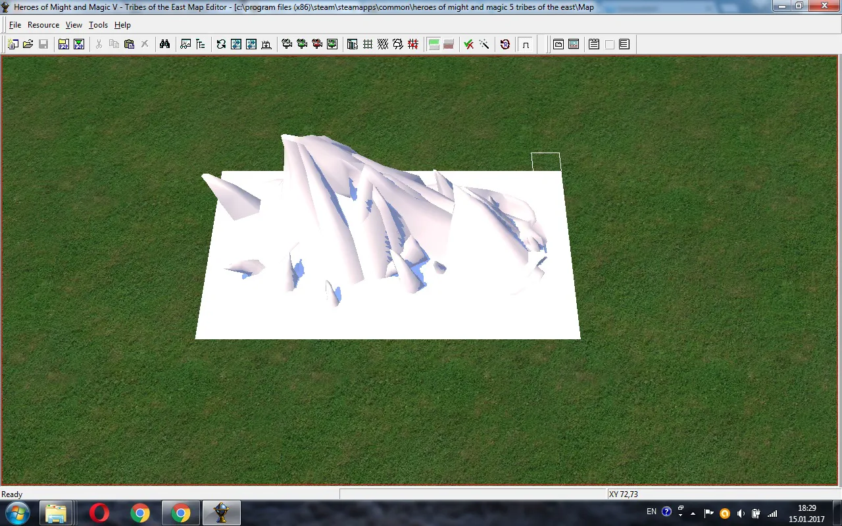842x526 pixels.
Task: Click the network signal tray icon
Action: [772, 513]
